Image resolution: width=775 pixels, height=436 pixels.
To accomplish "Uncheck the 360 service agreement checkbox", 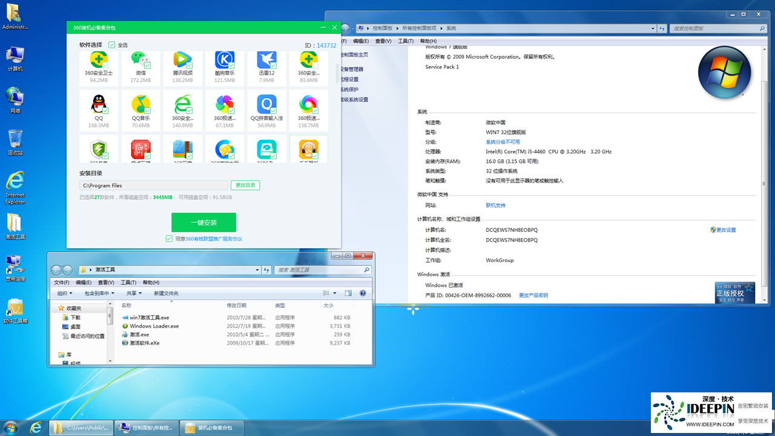I will click(x=169, y=239).
